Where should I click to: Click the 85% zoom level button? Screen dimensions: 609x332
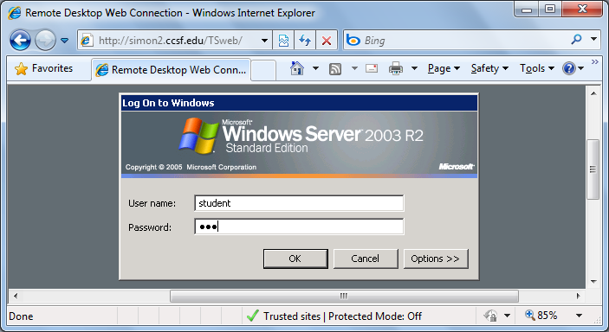(541, 316)
